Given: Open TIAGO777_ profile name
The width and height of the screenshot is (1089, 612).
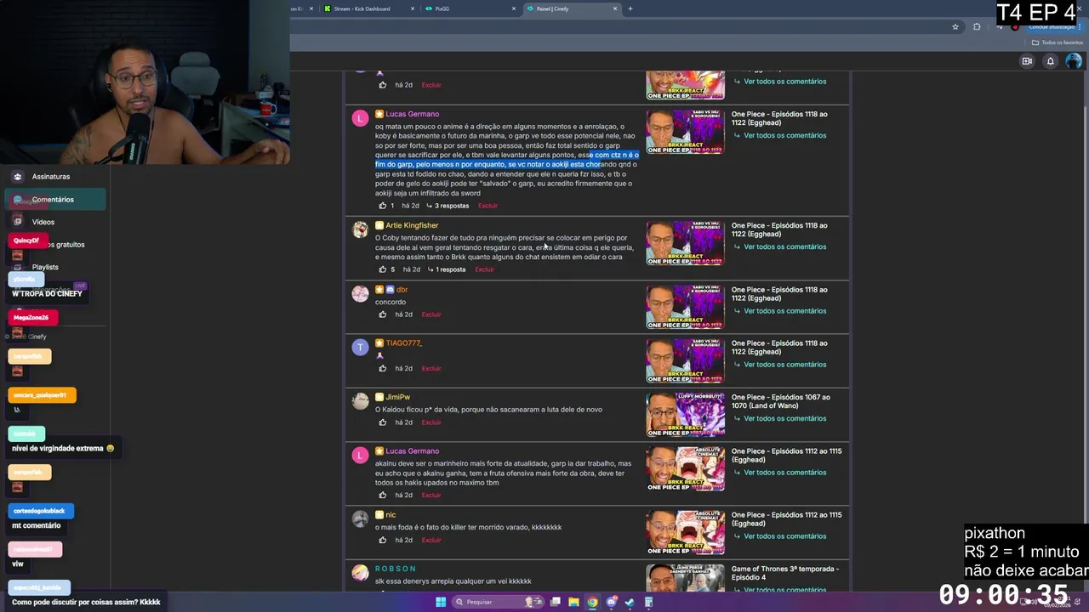Looking at the screenshot, I should 404,343.
